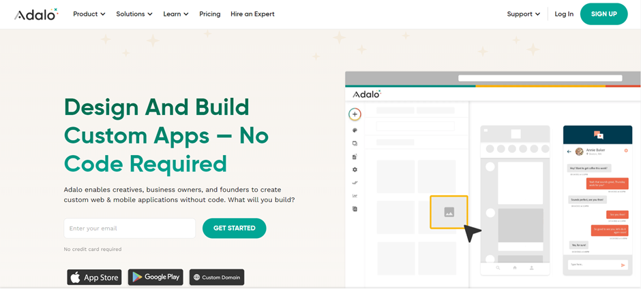Select the yellow-outlined image placeholder component
641x289 pixels.
click(449, 212)
